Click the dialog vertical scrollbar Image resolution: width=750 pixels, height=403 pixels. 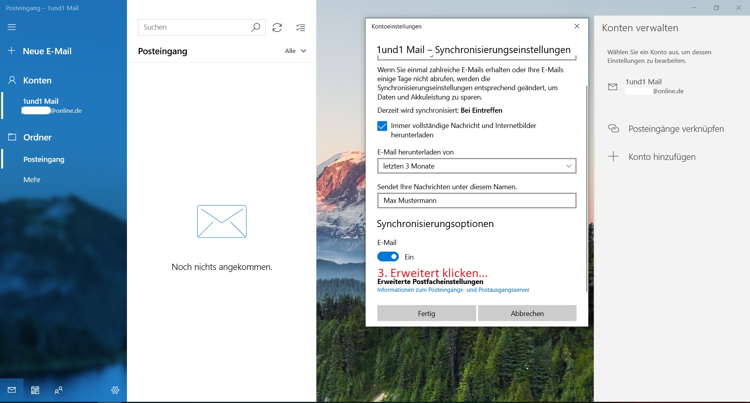coord(586,188)
